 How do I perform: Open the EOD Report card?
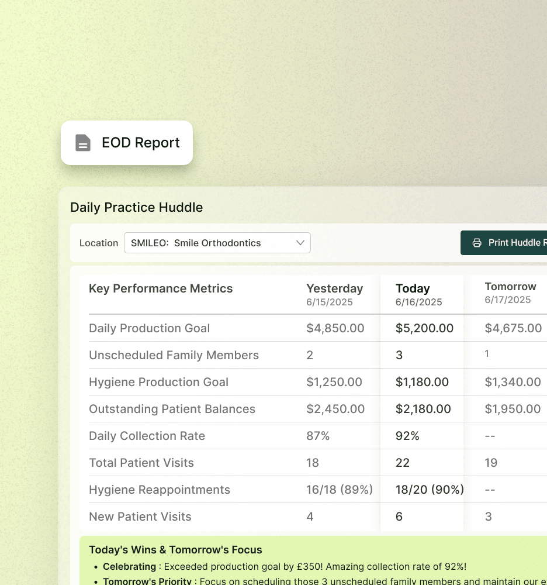[x=127, y=143]
